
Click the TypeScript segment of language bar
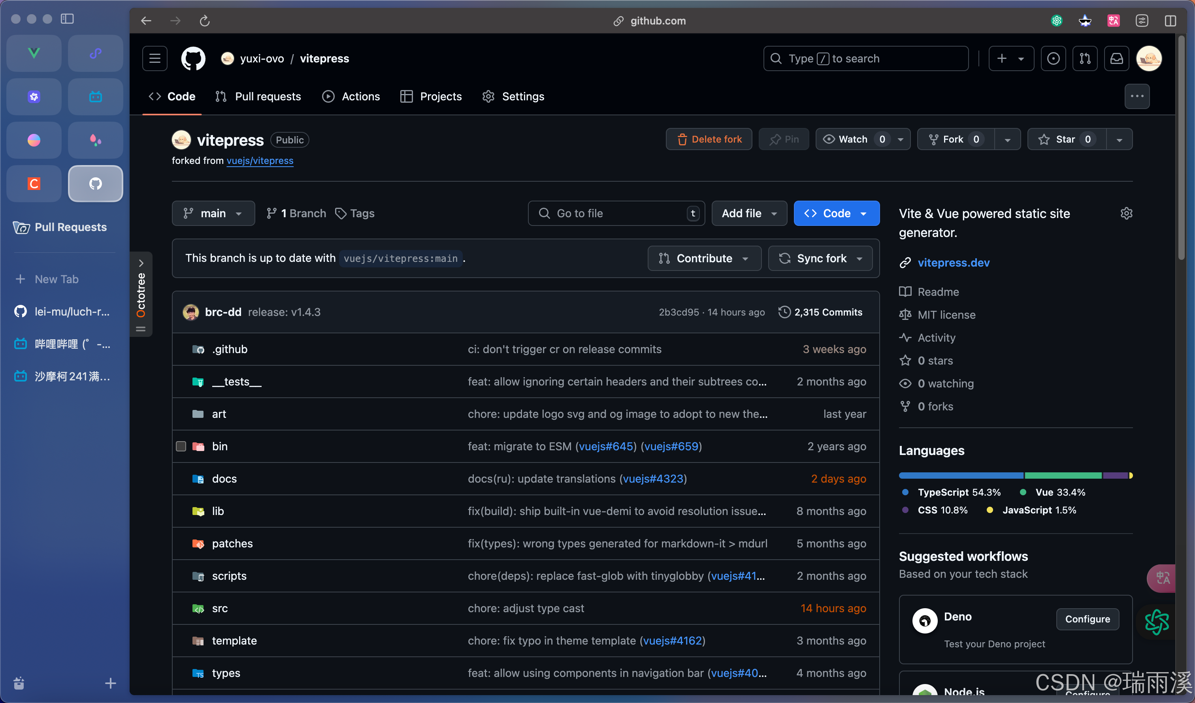point(961,476)
